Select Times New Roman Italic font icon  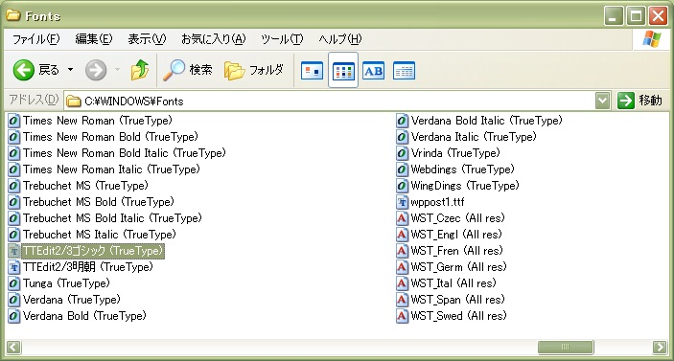[13, 169]
